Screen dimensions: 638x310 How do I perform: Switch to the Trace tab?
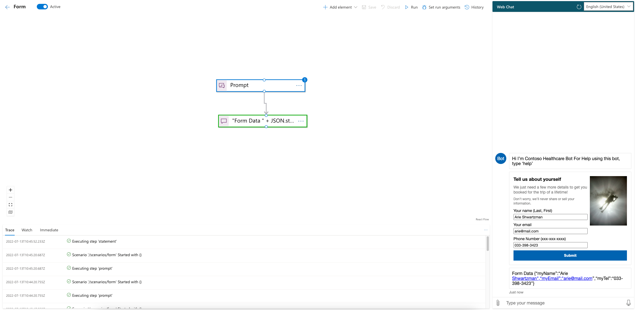(x=10, y=230)
